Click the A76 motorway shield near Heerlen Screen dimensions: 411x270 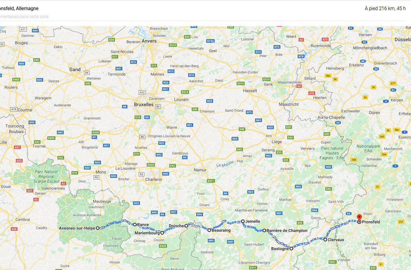point(311,93)
